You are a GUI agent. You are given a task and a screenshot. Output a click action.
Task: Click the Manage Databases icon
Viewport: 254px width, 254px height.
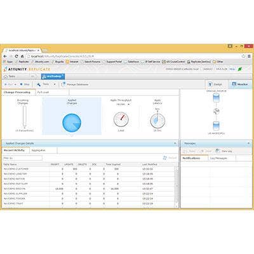click(x=63, y=84)
